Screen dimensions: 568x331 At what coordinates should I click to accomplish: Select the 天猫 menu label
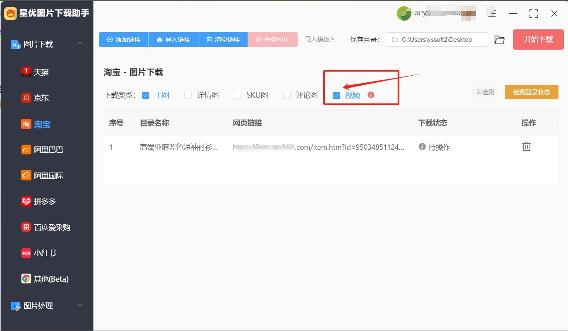coord(41,72)
